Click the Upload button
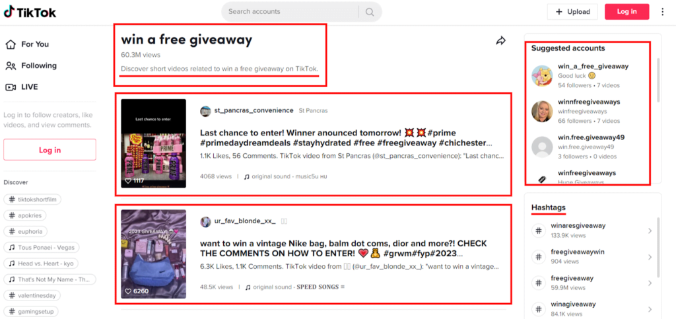Screen dimensions: 676x319 tap(572, 12)
